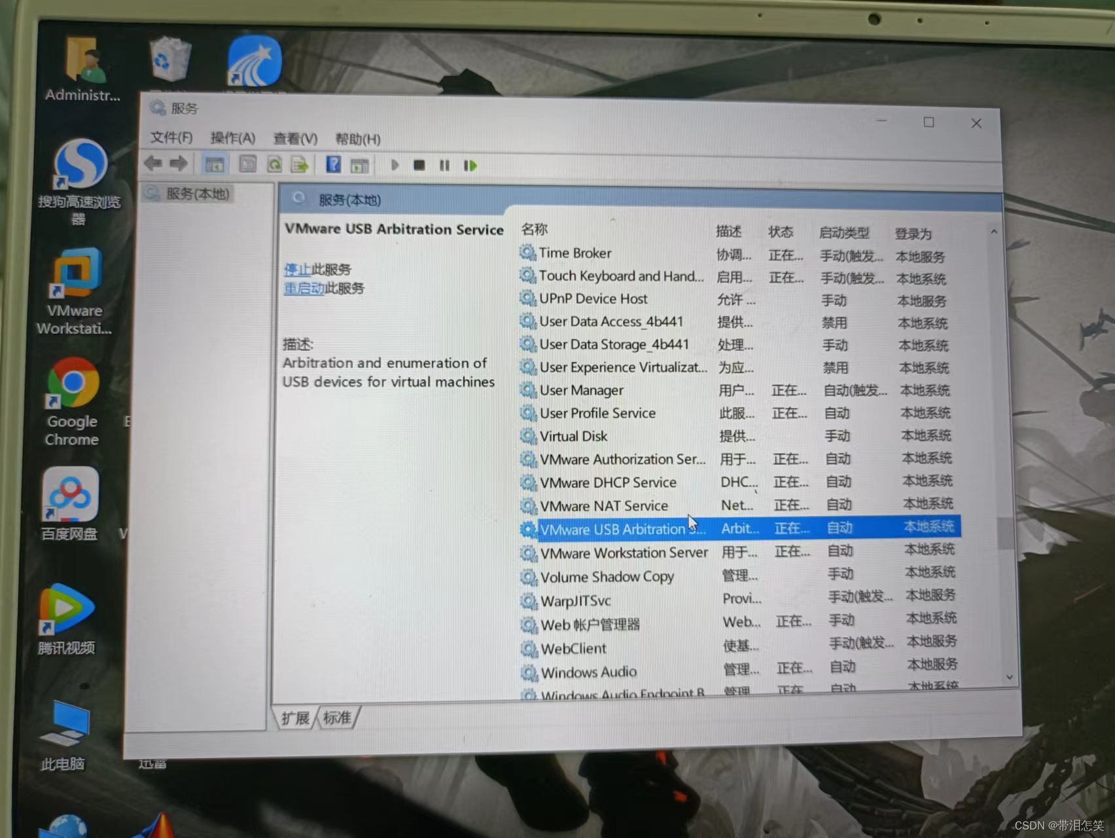Viewport: 1115px width, 838px height.
Task: Open the Google Chrome desktop shortcut
Action: point(72,403)
